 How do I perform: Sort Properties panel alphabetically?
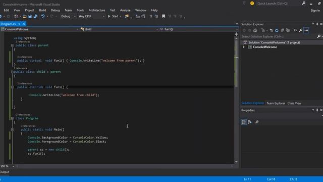[250, 122]
